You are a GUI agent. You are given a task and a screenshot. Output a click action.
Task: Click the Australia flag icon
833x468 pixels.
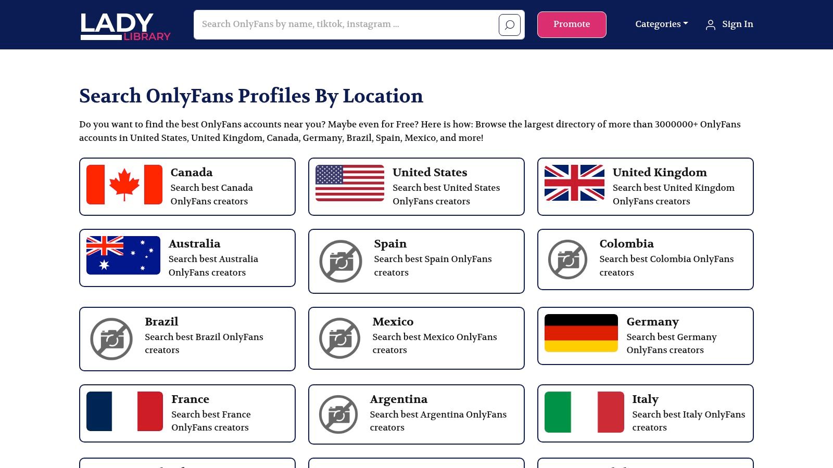pos(123,255)
